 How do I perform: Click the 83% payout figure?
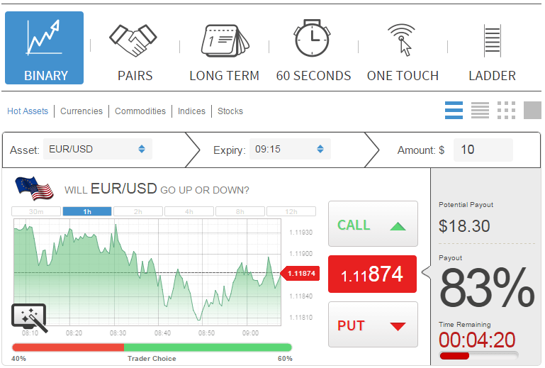[x=487, y=288]
